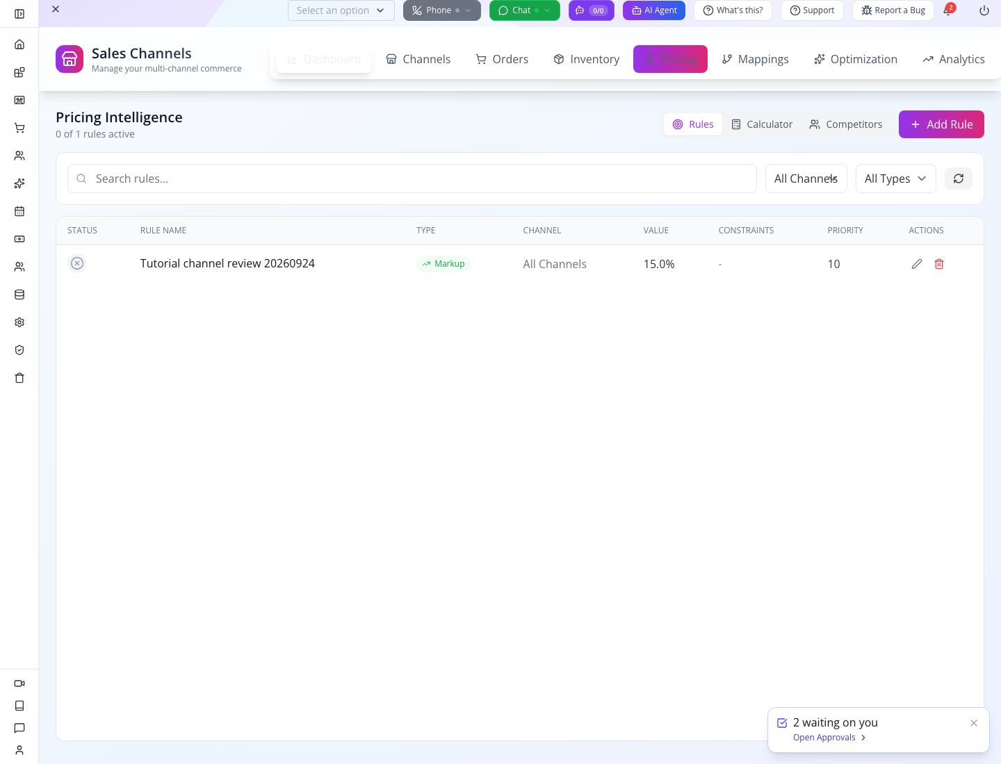
Task: Open the book icon in sidebar
Action: [19, 706]
